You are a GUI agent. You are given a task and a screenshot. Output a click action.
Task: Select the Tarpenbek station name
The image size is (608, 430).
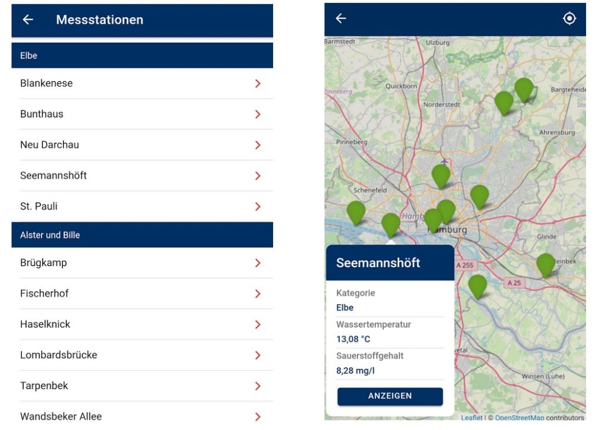(44, 386)
